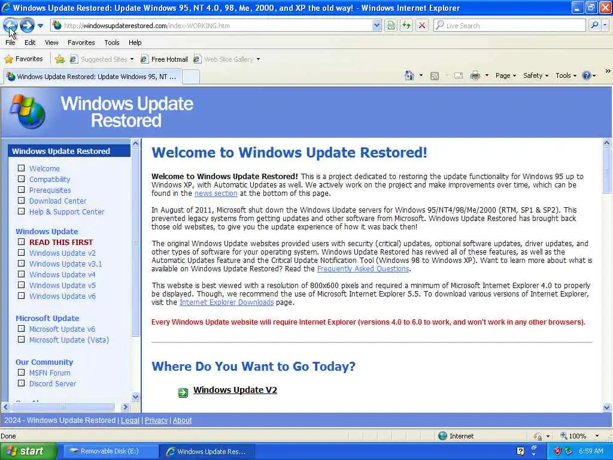613x460 pixels.
Task: Open the Tools command bar dropdown
Action: click(x=566, y=75)
